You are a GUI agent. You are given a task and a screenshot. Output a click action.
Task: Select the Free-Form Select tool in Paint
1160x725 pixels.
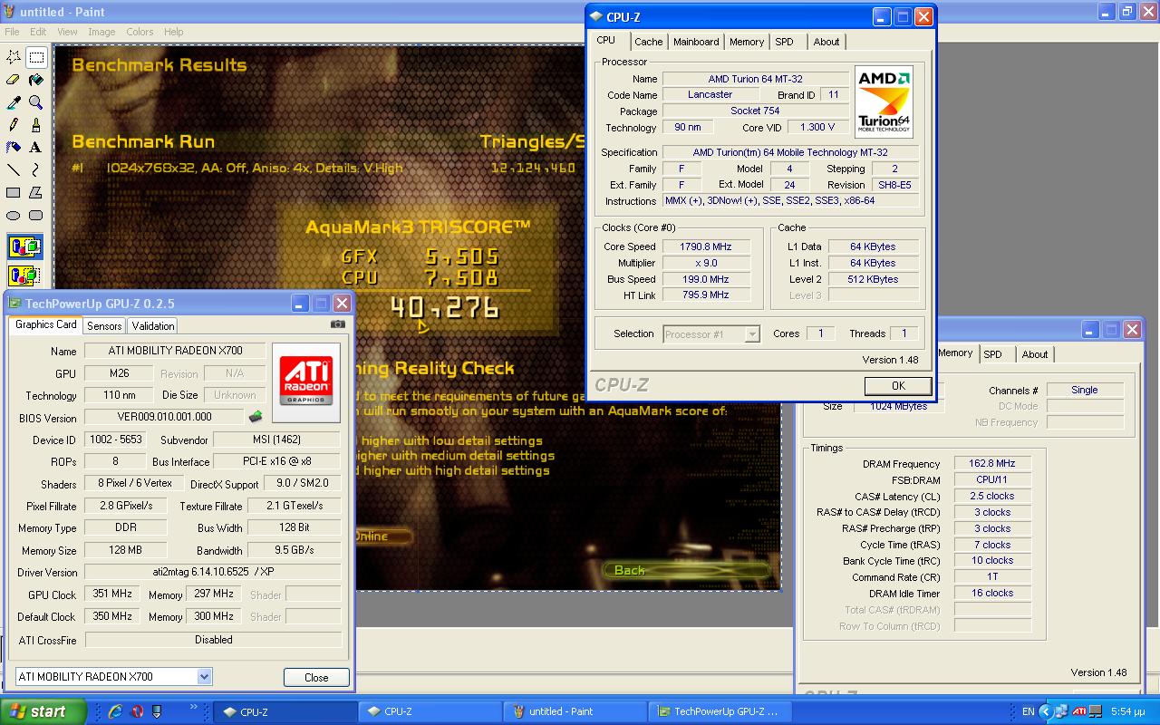point(14,57)
